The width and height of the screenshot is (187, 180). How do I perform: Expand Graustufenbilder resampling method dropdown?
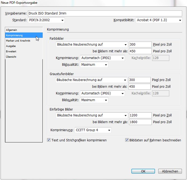pyautogui.click(x=91, y=80)
